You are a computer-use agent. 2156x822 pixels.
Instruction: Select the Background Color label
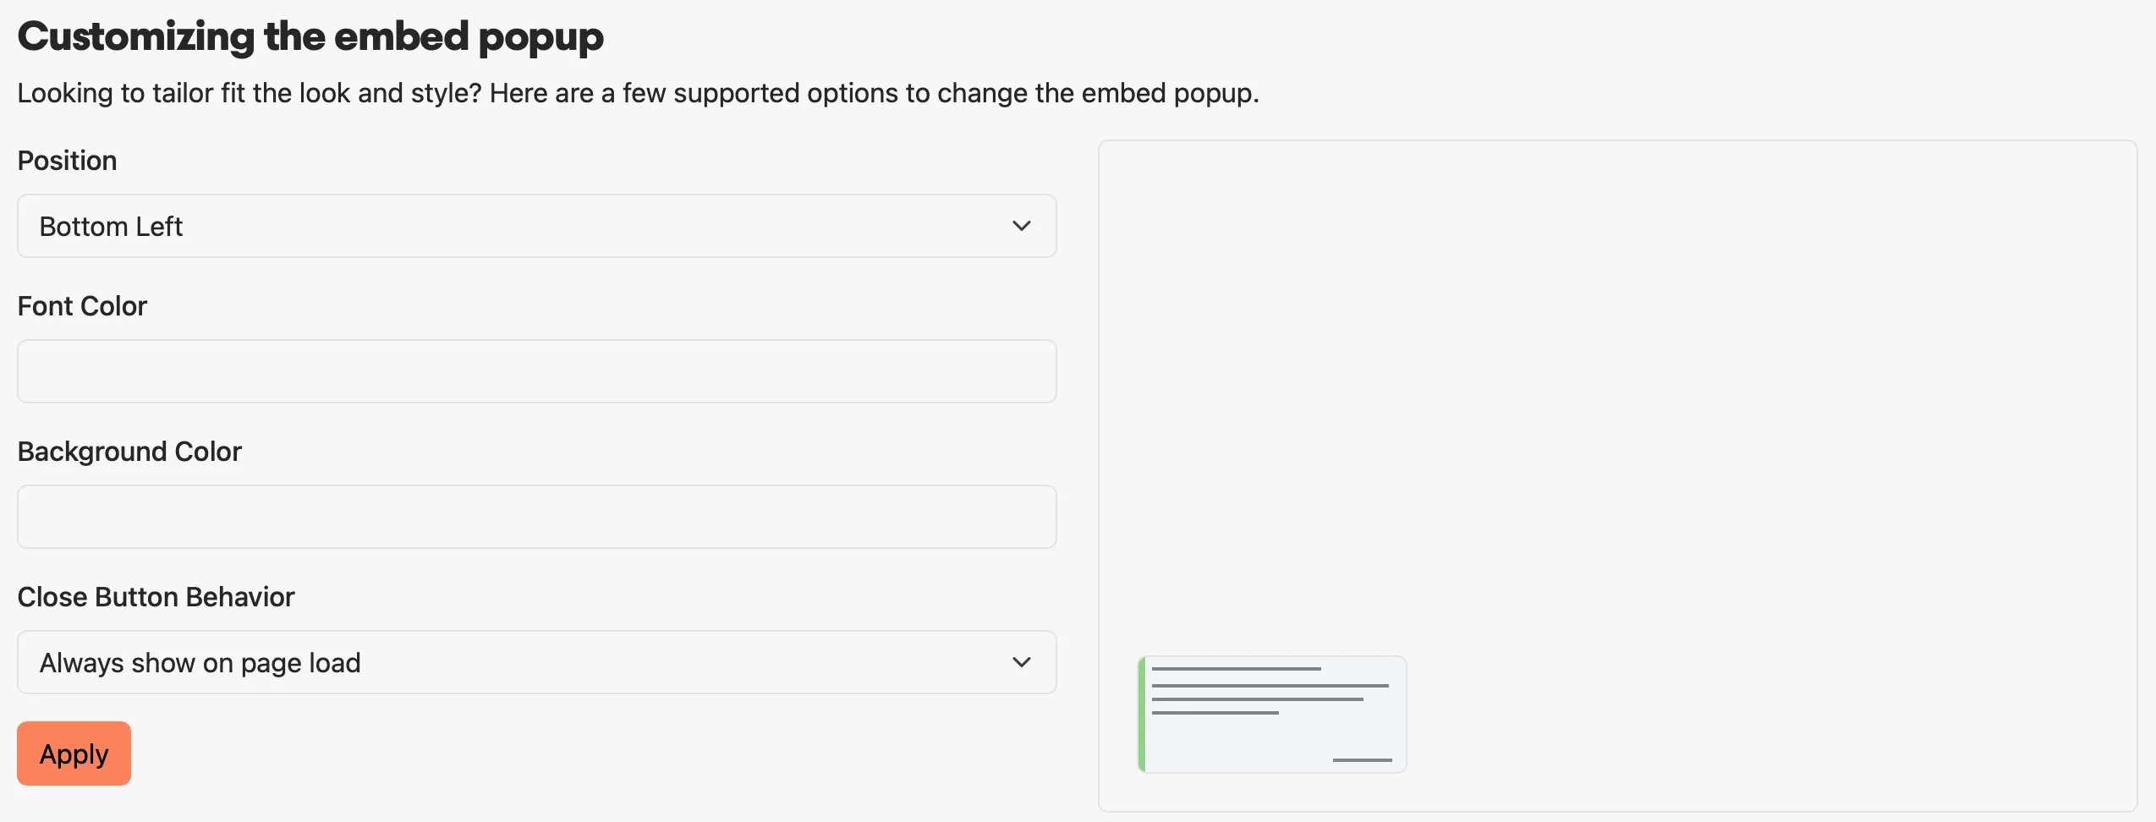[x=129, y=451]
